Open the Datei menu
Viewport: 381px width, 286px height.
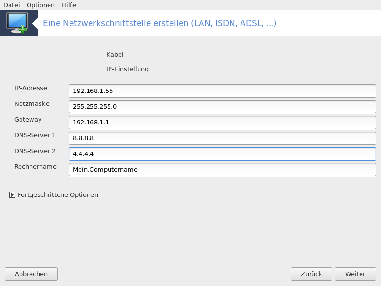[x=11, y=5]
